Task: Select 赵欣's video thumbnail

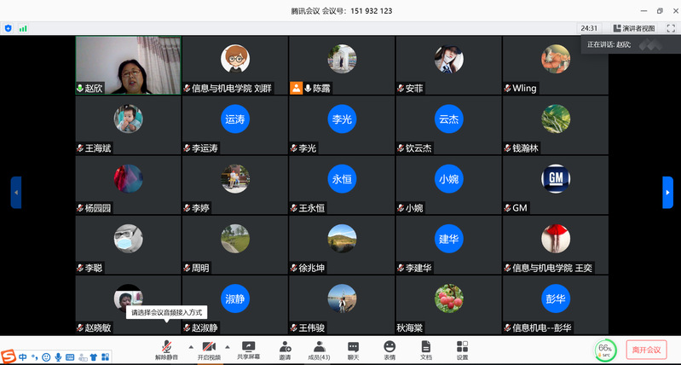Action: [x=129, y=65]
